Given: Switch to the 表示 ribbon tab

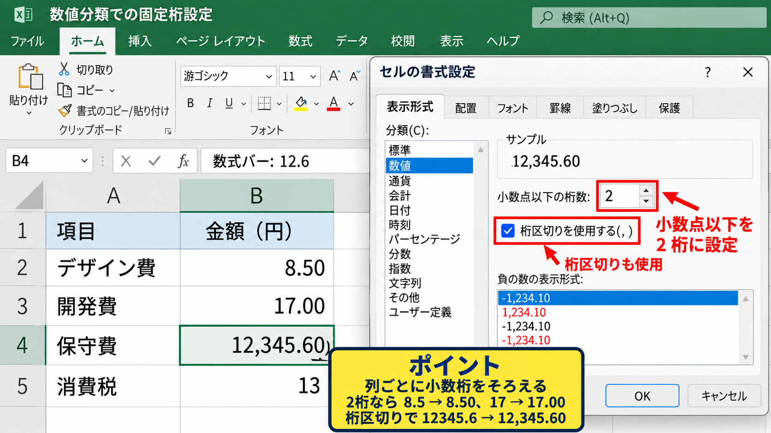Looking at the screenshot, I should 451,41.
